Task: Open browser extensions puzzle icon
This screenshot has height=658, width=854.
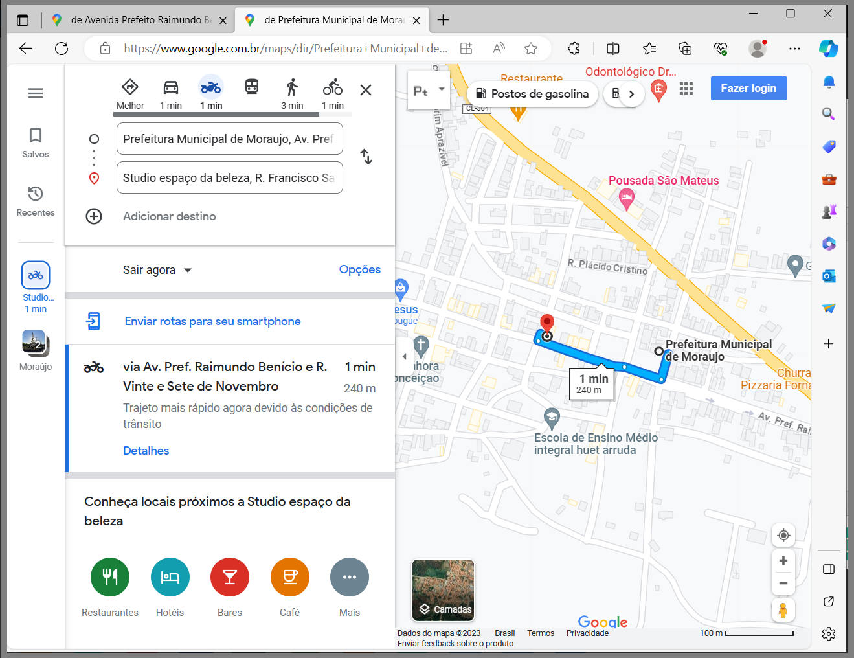Action: click(x=574, y=49)
